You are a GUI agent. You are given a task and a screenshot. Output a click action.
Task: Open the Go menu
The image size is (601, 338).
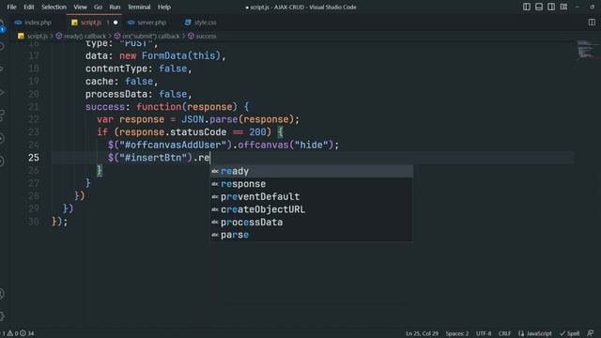click(x=98, y=7)
